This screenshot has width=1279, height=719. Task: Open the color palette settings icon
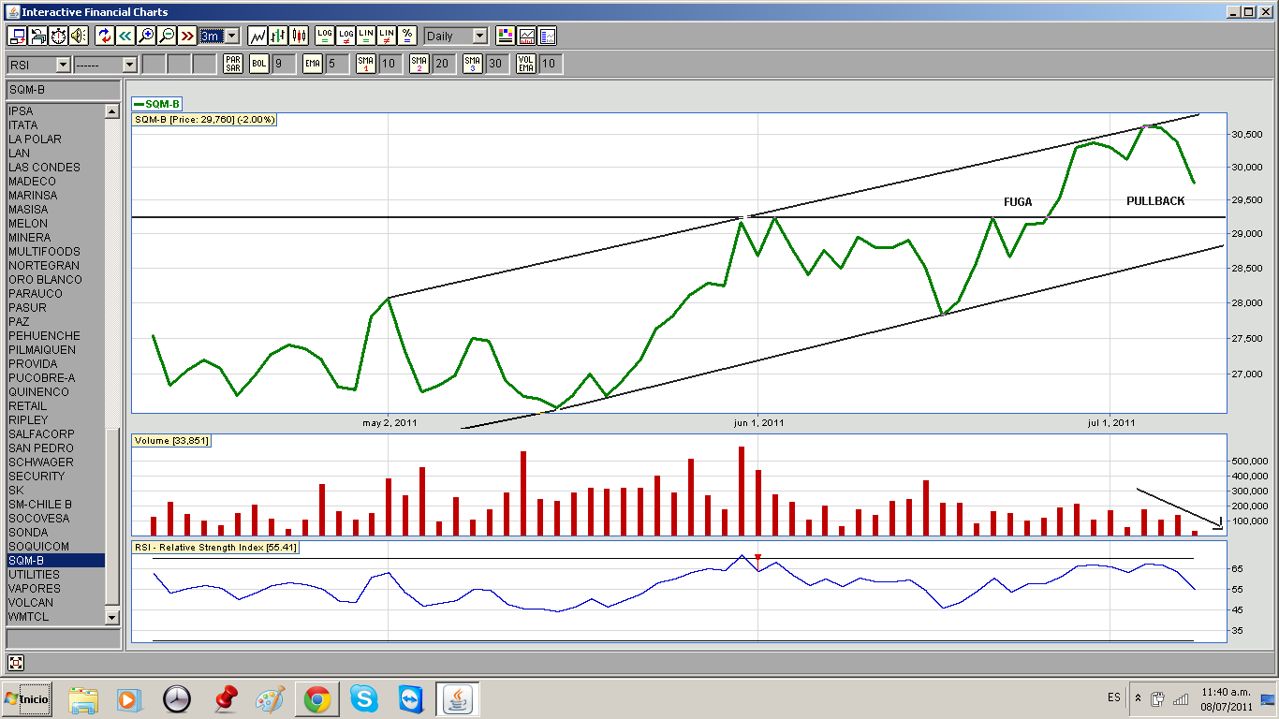click(506, 36)
